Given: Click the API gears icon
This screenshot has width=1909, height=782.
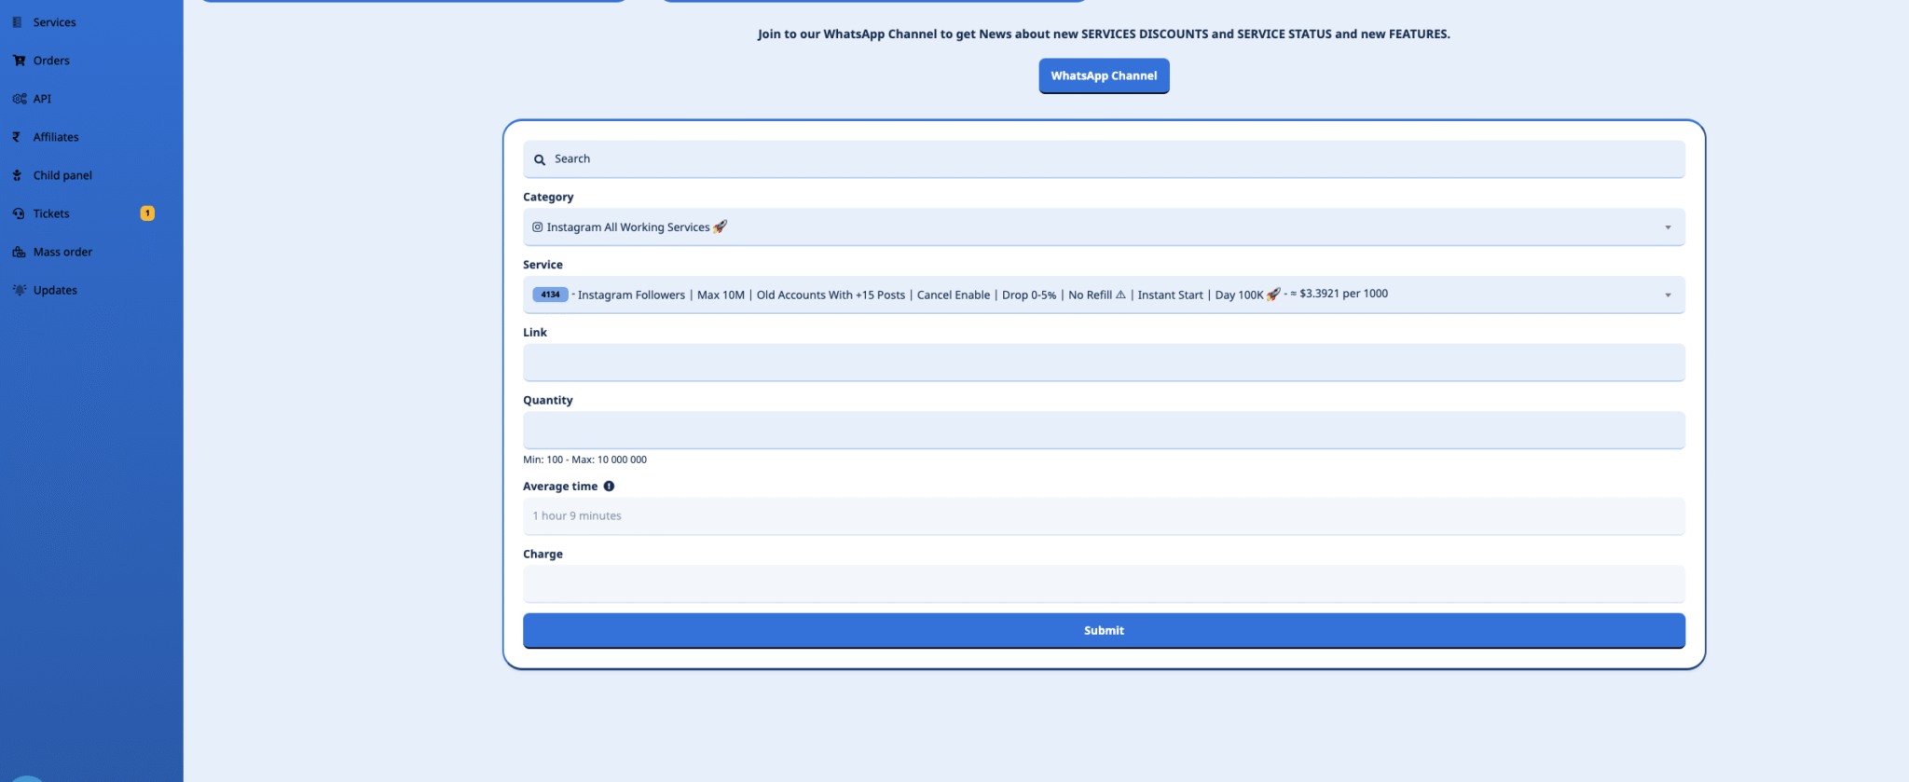Looking at the screenshot, I should point(19,99).
